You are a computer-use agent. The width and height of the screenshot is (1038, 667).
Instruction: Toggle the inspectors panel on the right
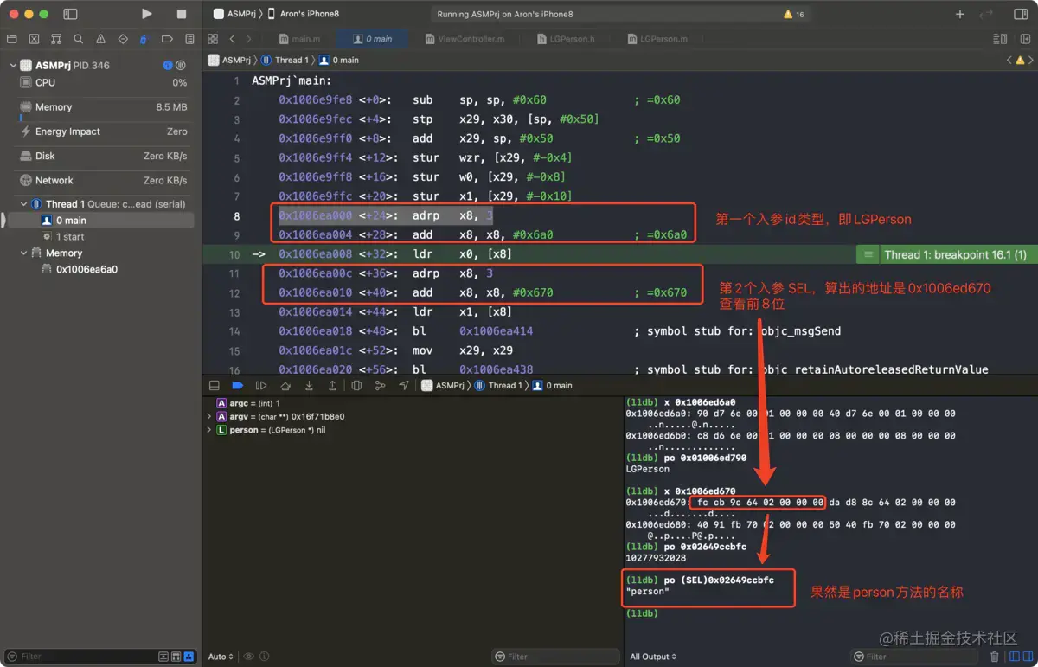tap(1021, 15)
